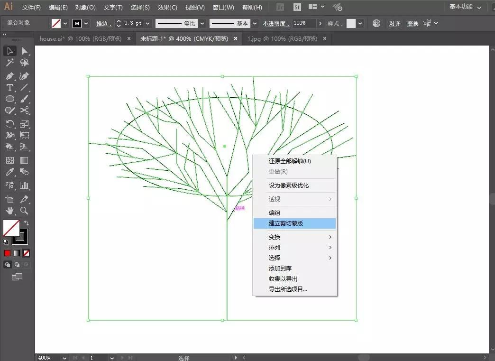Viewport: 495px width, 361px height.
Task: Select the Scale tool
Action: pyautogui.click(x=24, y=123)
